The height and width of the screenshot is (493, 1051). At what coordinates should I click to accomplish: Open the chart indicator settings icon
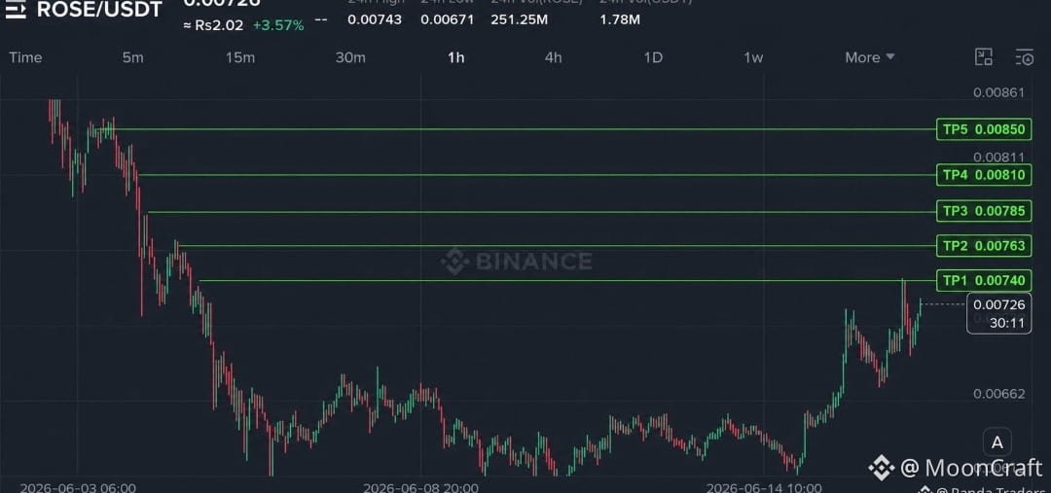pyautogui.click(x=1024, y=57)
